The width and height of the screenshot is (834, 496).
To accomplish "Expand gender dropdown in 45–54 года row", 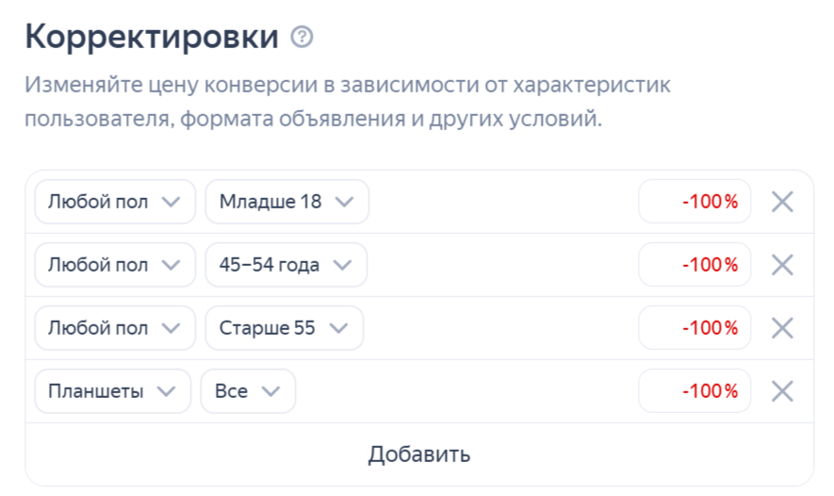I will tap(115, 265).
